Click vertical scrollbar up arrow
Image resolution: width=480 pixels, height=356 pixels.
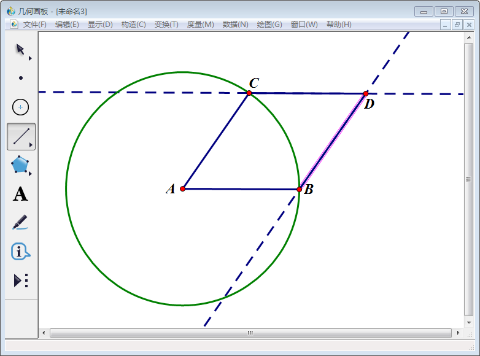click(469, 37)
